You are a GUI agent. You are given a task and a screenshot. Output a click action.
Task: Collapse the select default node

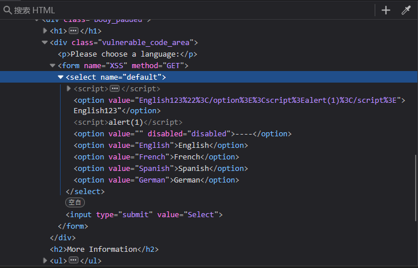pos(61,77)
